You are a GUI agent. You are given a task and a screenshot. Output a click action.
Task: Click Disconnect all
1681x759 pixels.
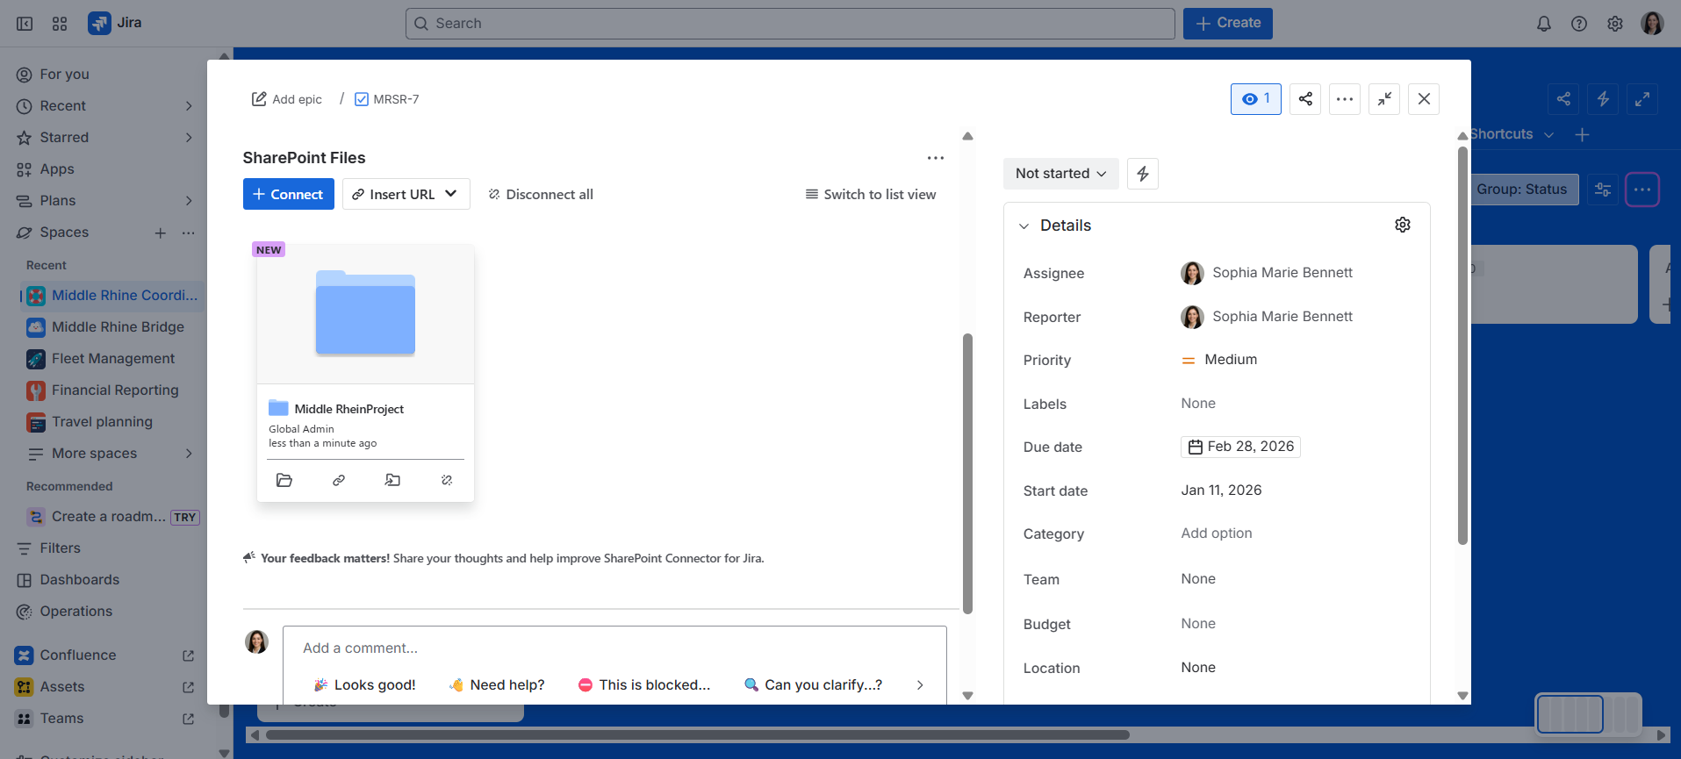[x=541, y=195]
